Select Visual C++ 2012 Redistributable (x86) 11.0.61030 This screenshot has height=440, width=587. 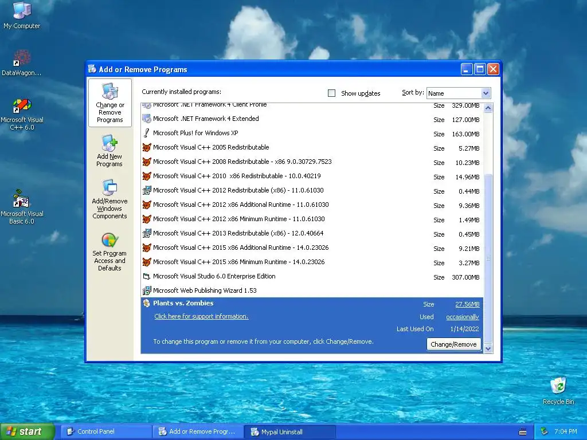(x=312, y=190)
